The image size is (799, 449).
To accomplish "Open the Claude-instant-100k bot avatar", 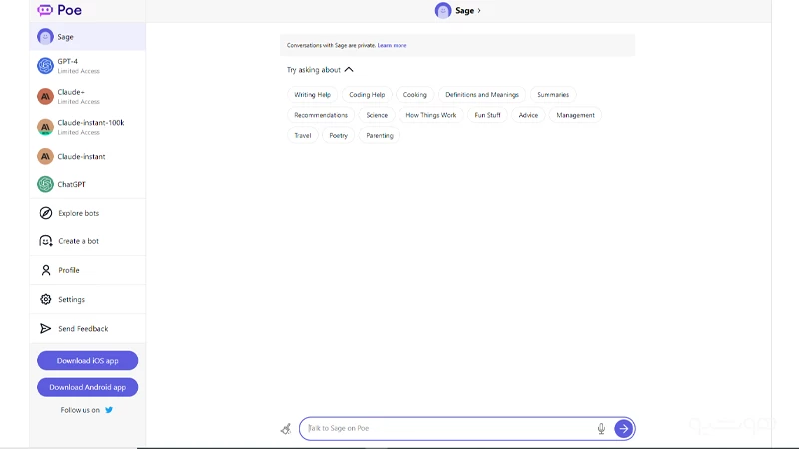I will click(45, 127).
